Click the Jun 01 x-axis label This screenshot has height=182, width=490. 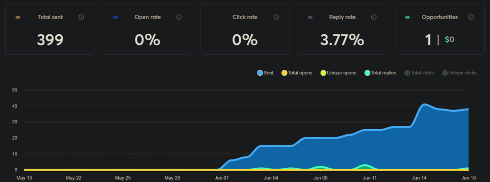(222, 178)
